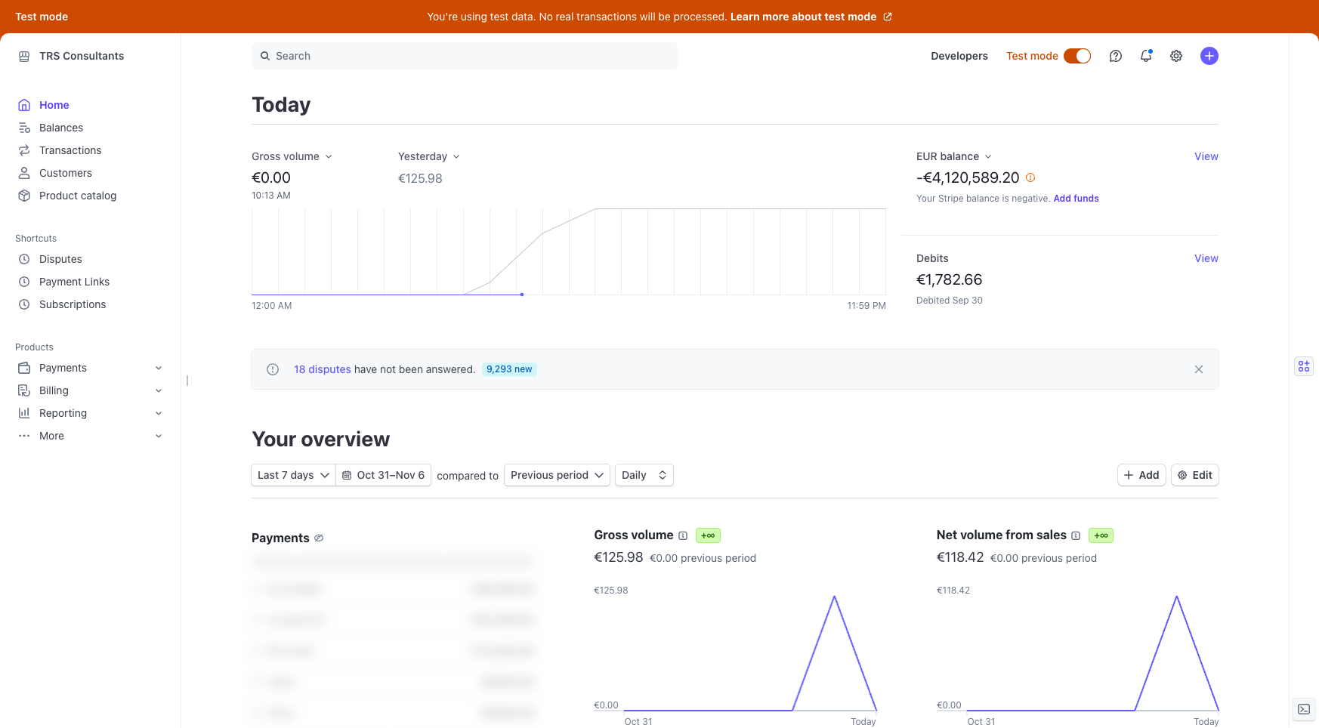Click the info icon beside Net volume from sales
The width and height of the screenshot is (1319, 728).
tap(1076, 535)
